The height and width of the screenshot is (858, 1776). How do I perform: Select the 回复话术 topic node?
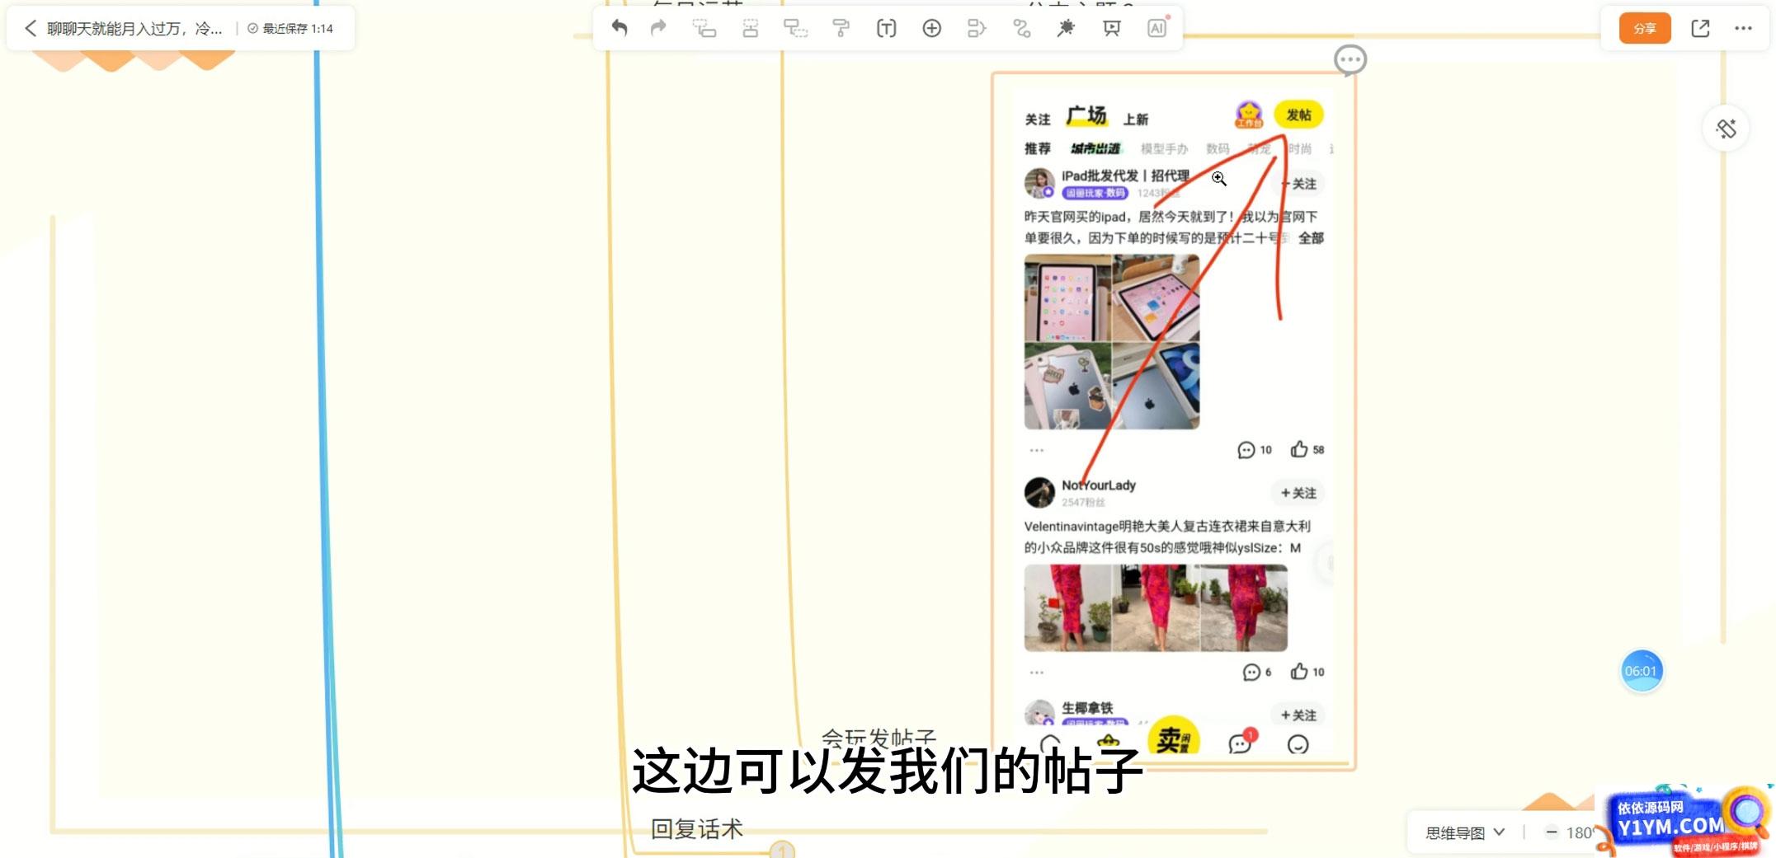[x=697, y=828]
